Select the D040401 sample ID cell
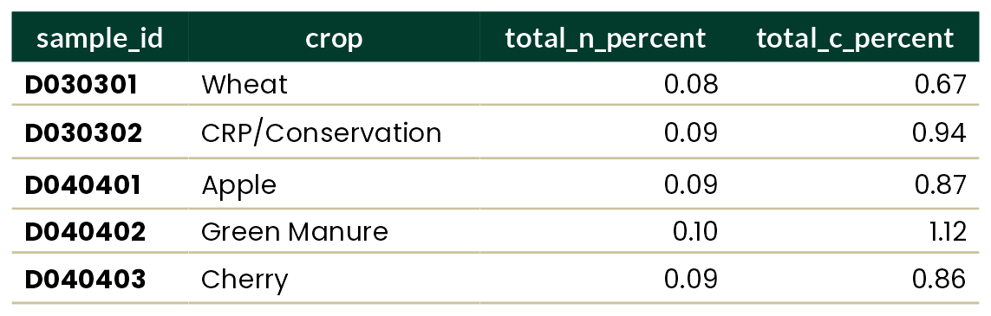 pos(100,184)
